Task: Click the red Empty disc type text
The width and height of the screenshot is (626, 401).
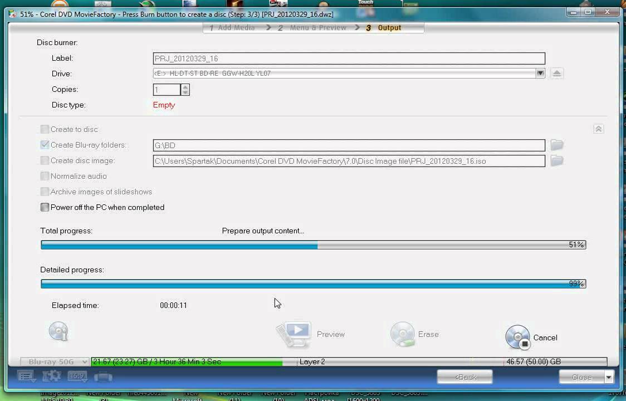Action: click(x=164, y=105)
